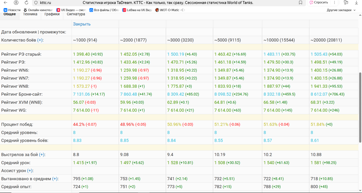Click the Закрыть link
The image size is (362, 193).
(x=82, y=24)
